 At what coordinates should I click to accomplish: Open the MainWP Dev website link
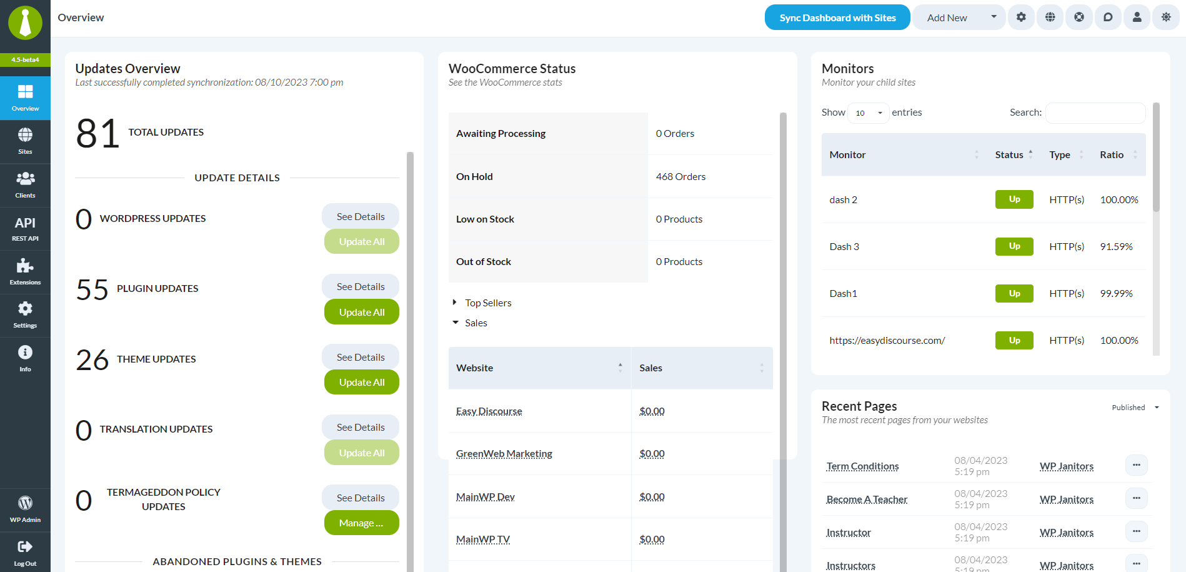point(485,496)
